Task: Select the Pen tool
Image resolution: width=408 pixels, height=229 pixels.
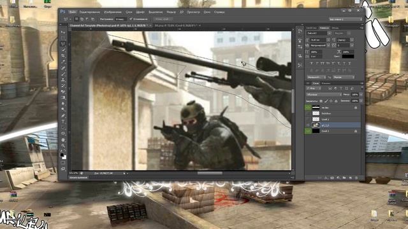Action: click(x=63, y=116)
